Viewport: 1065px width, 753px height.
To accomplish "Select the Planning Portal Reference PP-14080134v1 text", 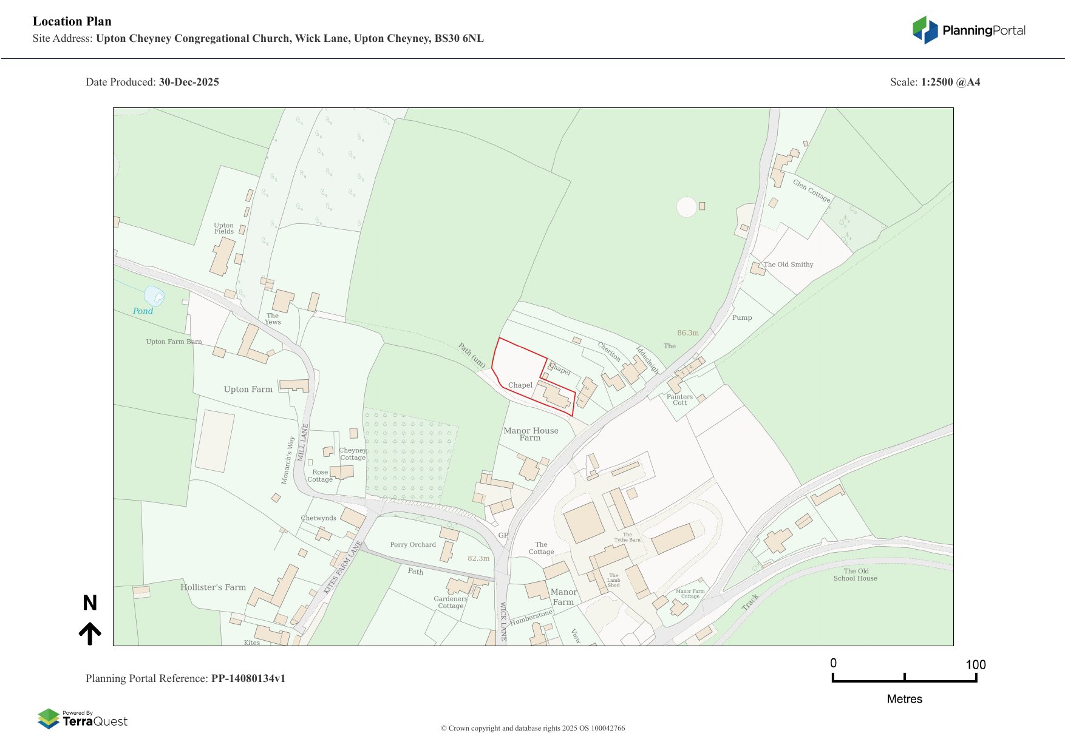I will [x=186, y=678].
